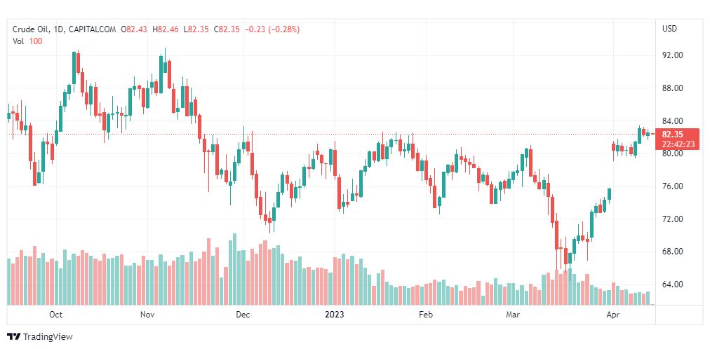This screenshot has width=710, height=349.
Task: Click the bar countdown timer 22:42:23
Action: (678, 144)
